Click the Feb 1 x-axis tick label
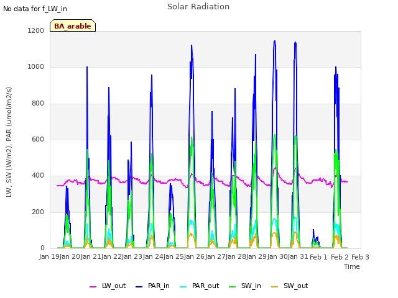 [318, 257]
